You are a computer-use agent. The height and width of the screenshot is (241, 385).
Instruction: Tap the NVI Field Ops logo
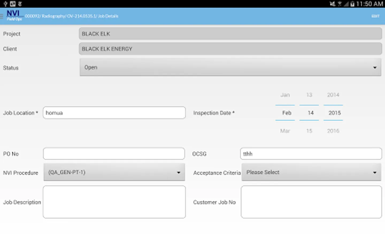(14, 16)
